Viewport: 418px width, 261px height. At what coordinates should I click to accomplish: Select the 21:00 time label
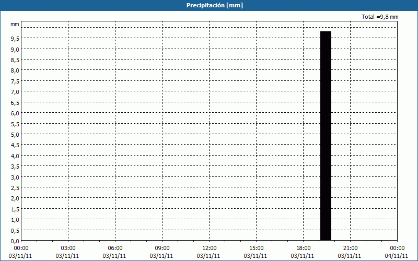(x=351, y=248)
